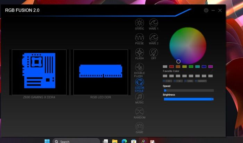The image size is (243, 143).
Task: Choose the Color Cycle effect
Action: [x=140, y=85]
